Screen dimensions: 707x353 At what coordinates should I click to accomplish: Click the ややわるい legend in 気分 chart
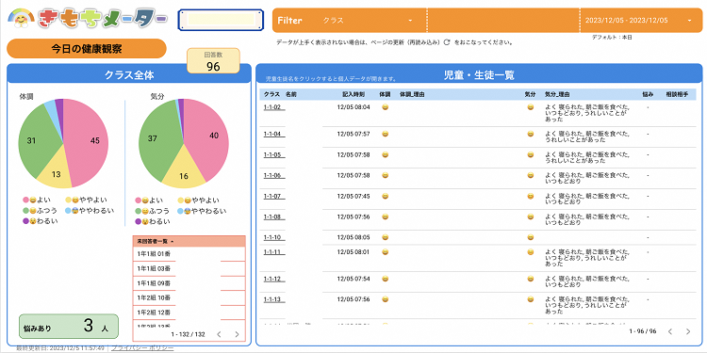(x=202, y=211)
